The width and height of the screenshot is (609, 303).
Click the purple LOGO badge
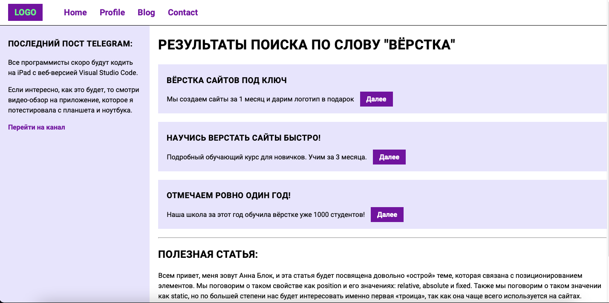click(x=25, y=12)
